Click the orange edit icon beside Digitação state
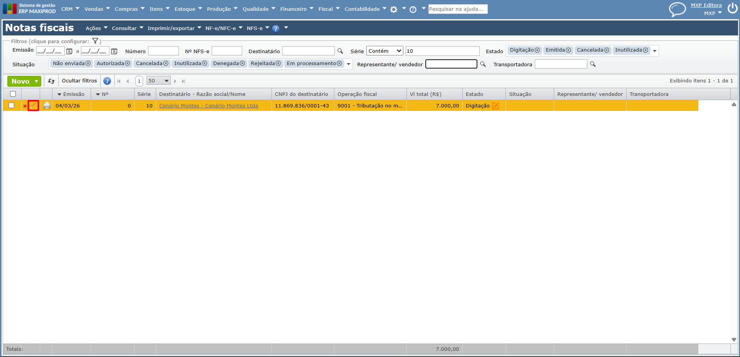Image resolution: width=740 pixels, height=357 pixels. click(x=496, y=106)
